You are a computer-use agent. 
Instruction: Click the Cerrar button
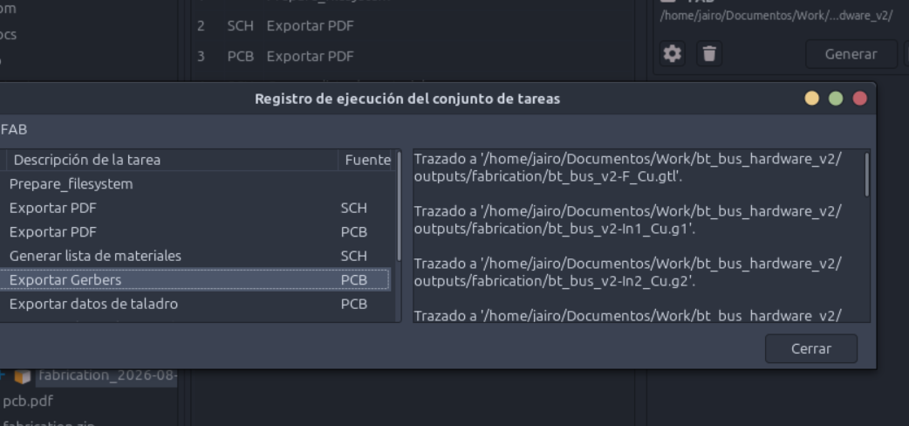[x=811, y=349]
